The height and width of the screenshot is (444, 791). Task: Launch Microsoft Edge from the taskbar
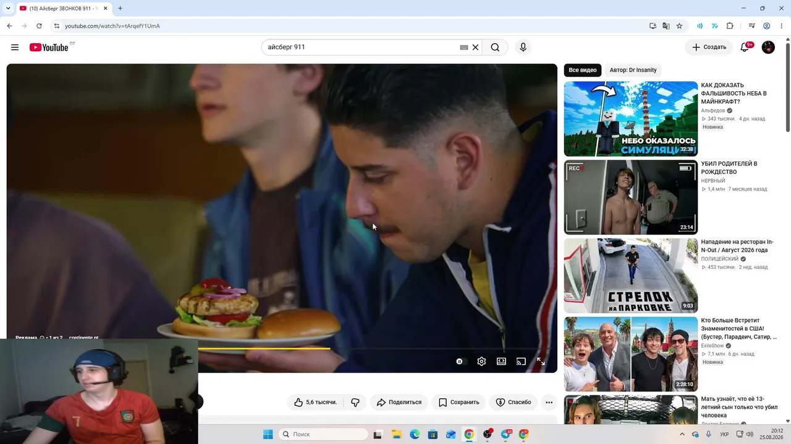[x=415, y=434]
